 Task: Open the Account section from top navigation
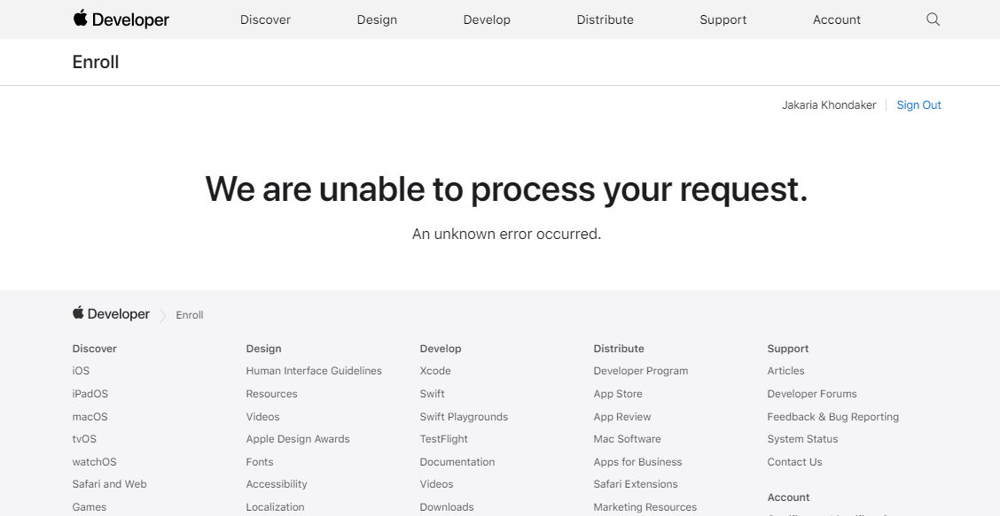[836, 19]
